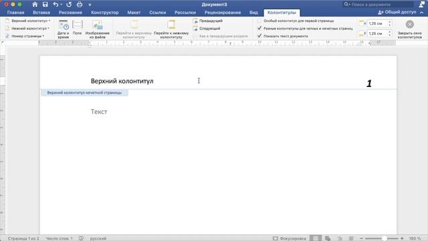
Task: Select the Колонтитулы tab
Action: (282, 13)
